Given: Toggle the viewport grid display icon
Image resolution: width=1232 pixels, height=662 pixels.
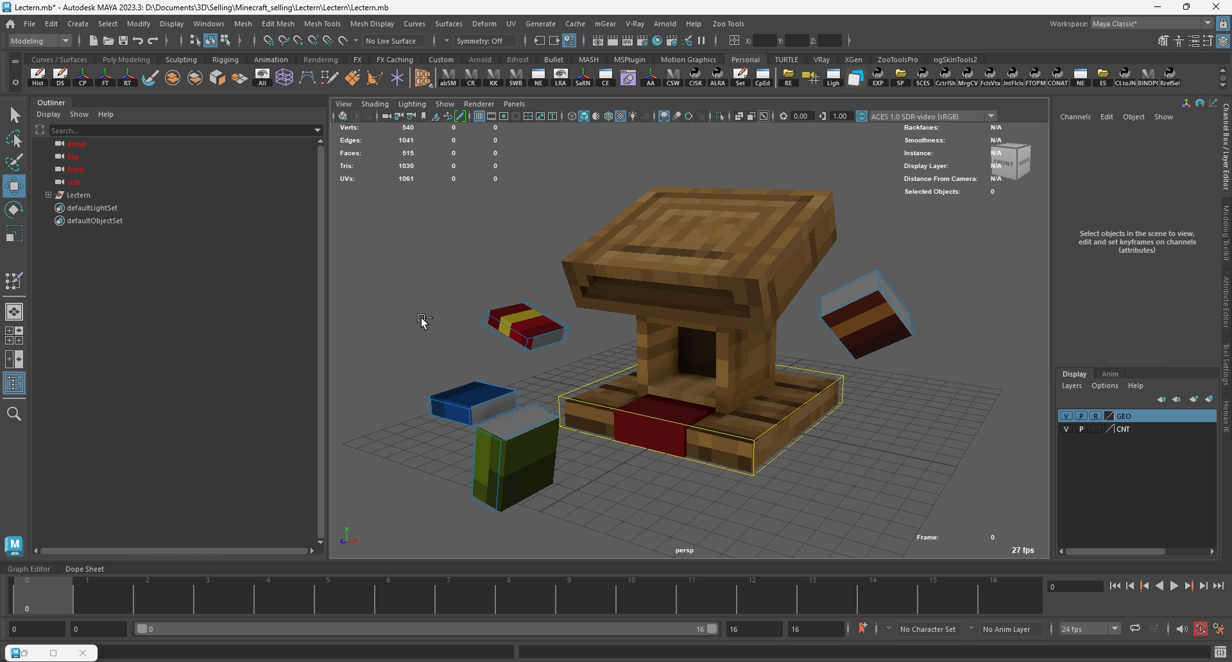Looking at the screenshot, I should click(479, 116).
